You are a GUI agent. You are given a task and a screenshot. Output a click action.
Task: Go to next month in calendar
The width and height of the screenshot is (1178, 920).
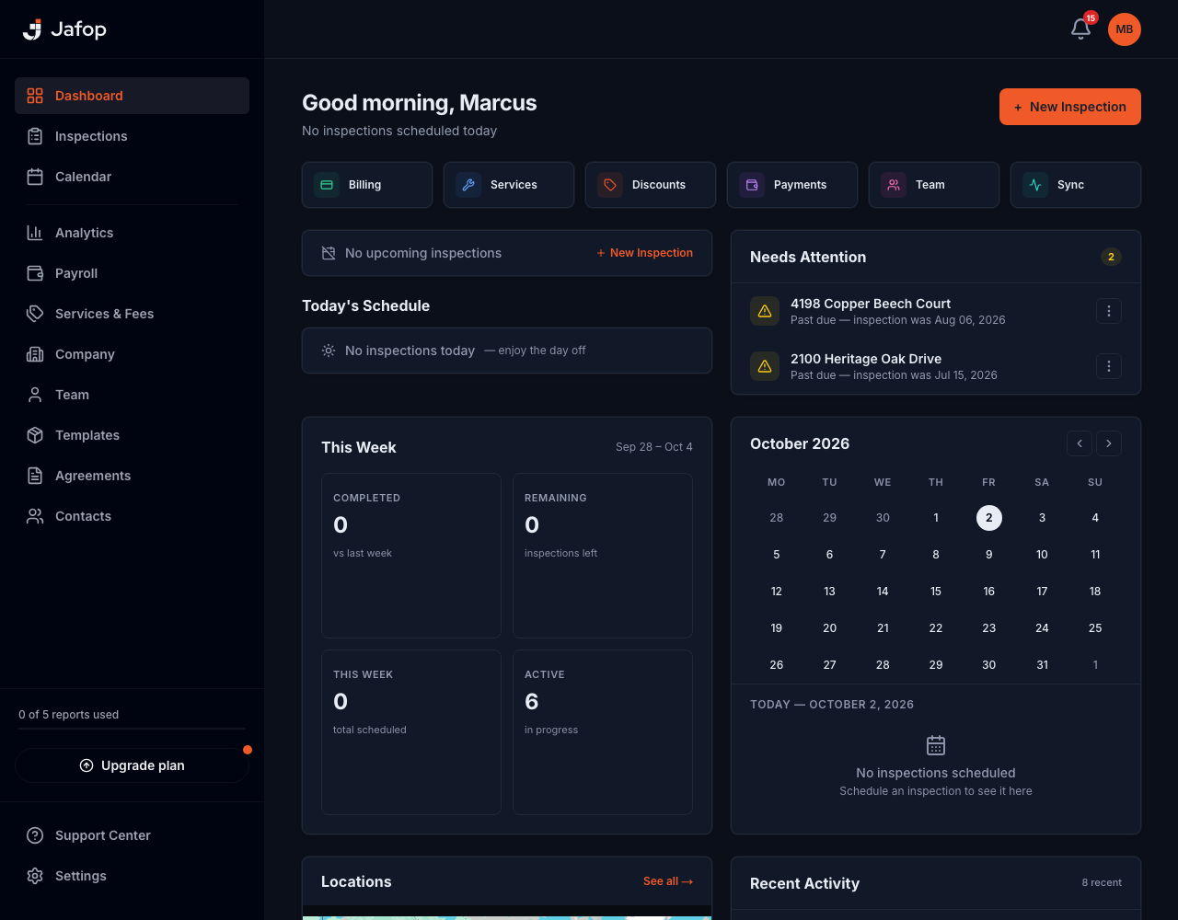[1109, 443]
